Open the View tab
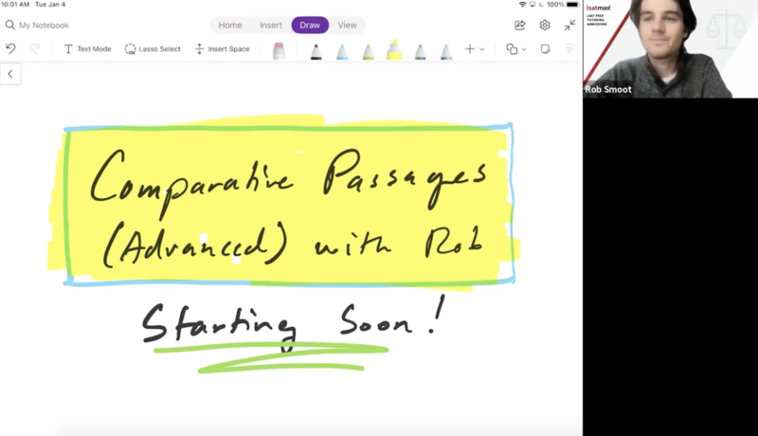 [347, 26]
